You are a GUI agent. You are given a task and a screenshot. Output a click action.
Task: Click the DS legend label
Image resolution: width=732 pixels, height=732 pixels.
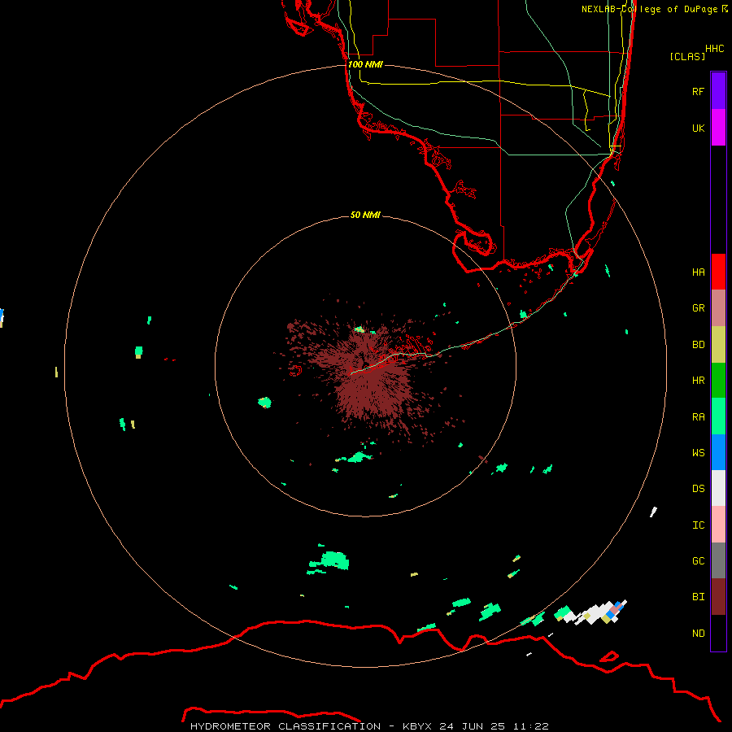coord(698,489)
